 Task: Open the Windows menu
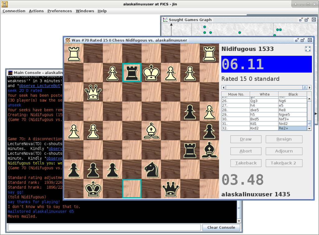tap(85, 11)
